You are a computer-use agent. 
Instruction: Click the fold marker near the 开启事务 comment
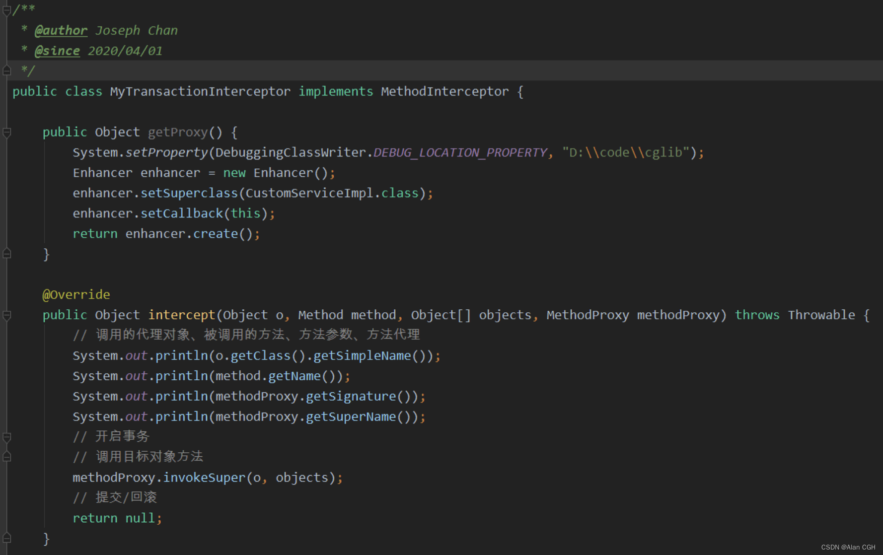click(7, 438)
